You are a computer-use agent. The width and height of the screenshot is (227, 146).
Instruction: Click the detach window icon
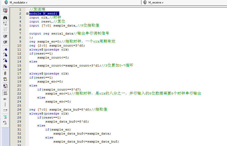point(5,11)
